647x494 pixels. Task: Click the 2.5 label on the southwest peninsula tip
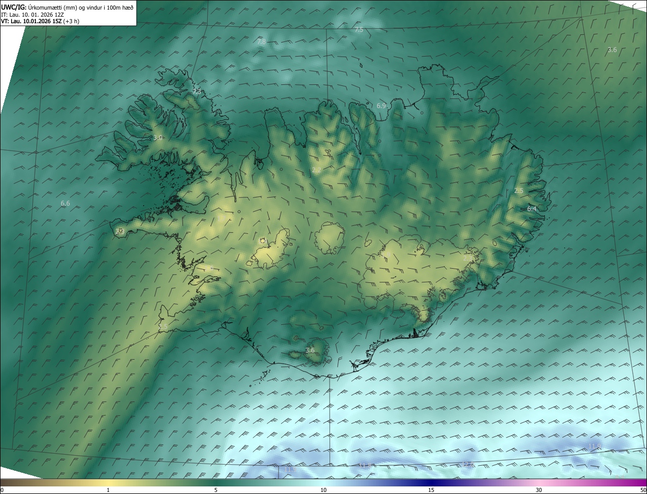coord(163,327)
